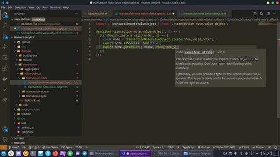280x157 pixels.
Task: Open the Source Control view
Action: point(5,36)
